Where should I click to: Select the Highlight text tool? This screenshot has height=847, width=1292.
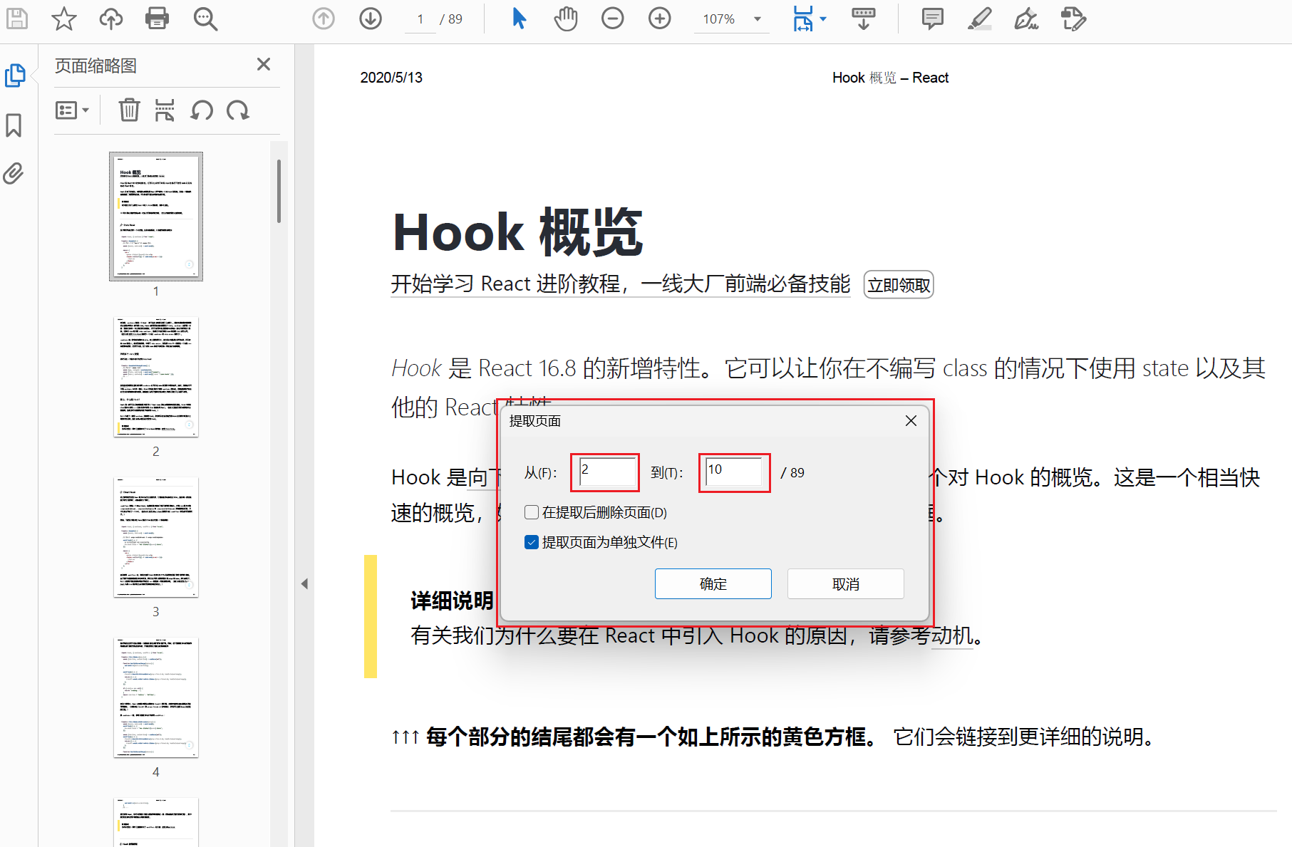979,19
